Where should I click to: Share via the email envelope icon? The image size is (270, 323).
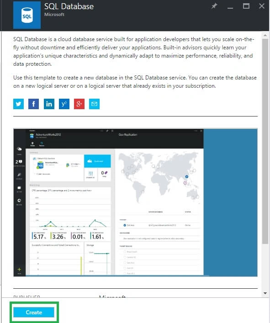94,104
